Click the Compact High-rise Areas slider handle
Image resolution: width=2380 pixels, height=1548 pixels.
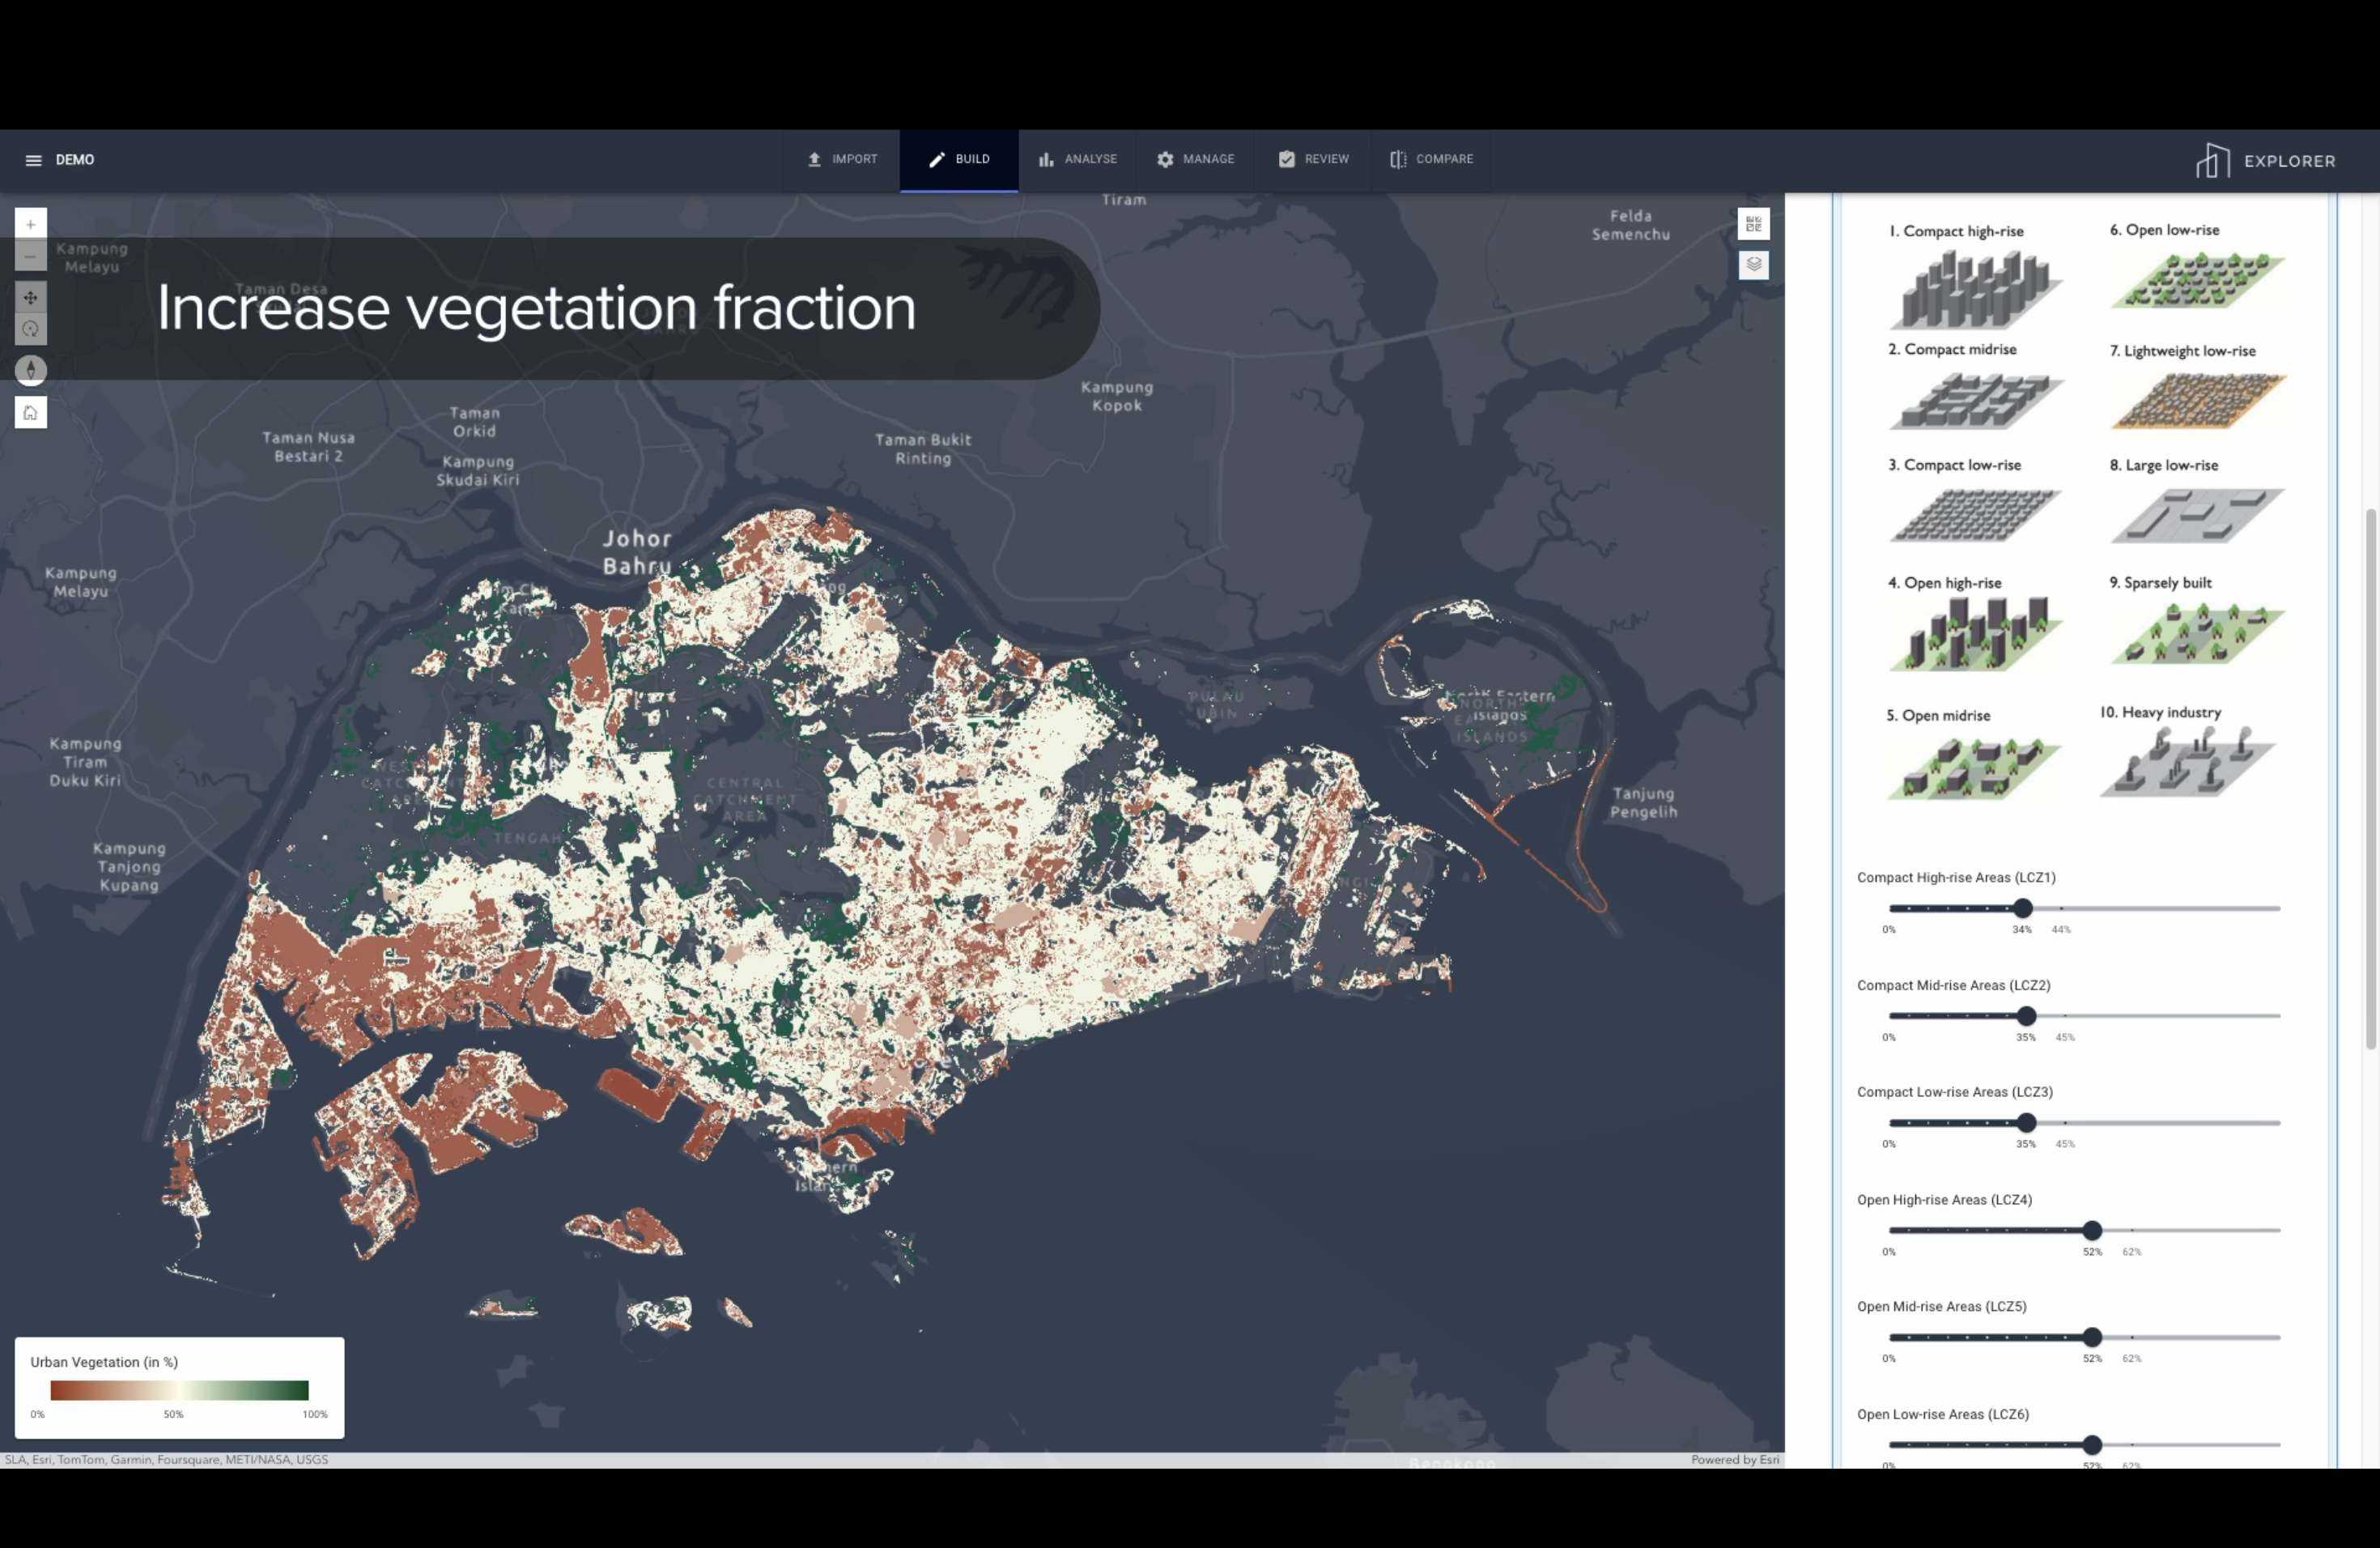(2022, 908)
